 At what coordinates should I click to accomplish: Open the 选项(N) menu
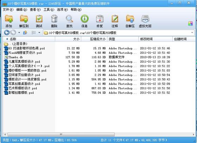point(62,9)
